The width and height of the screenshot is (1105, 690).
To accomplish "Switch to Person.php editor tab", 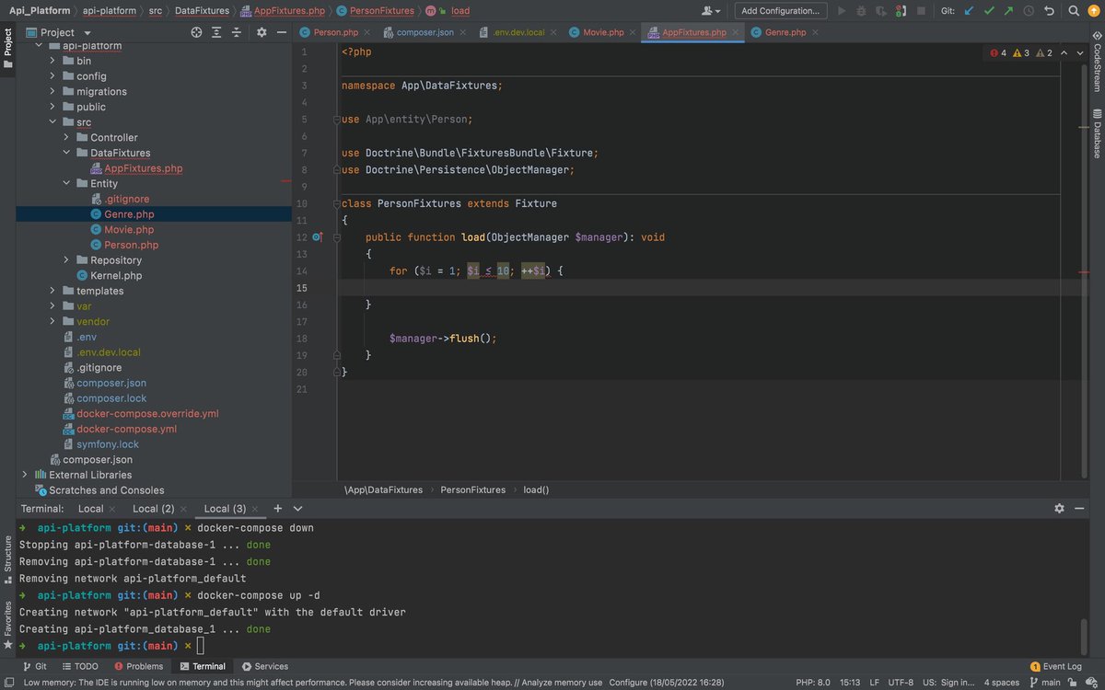I will point(335,32).
